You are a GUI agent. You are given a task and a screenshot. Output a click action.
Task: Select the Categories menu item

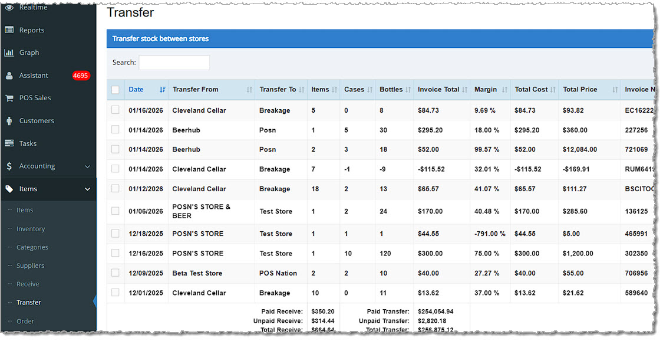[x=33, y=247]
